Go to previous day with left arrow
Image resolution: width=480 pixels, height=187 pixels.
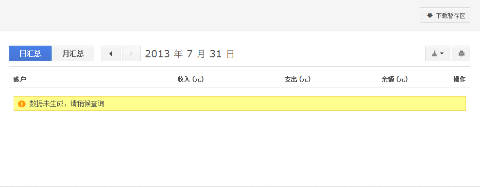pos(111,53)
